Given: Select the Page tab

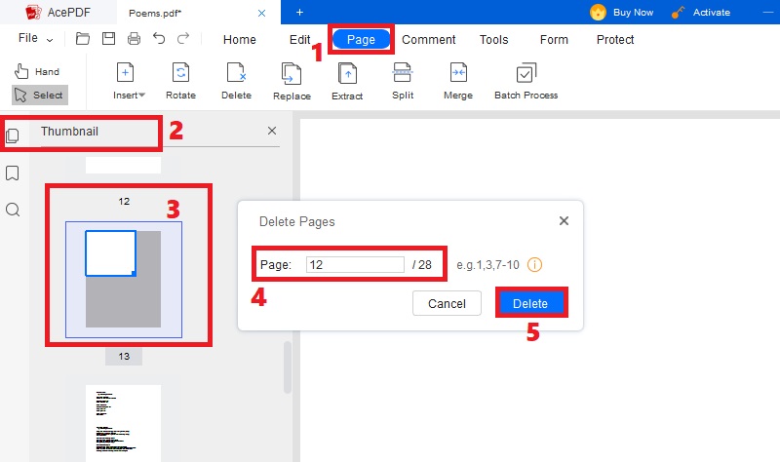Looking at the screenshot, I should coord(361,40).
